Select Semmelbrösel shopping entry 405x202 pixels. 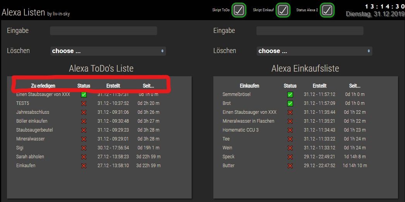tap(236, 94)
